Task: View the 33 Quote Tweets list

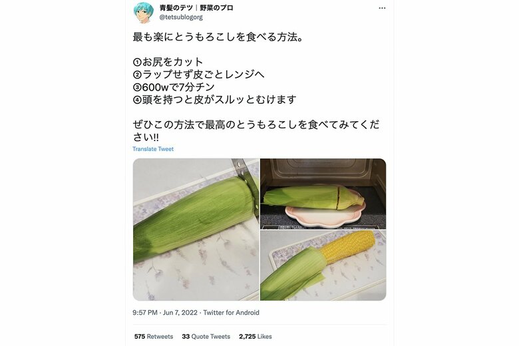Action: click(x=206, y=337)
